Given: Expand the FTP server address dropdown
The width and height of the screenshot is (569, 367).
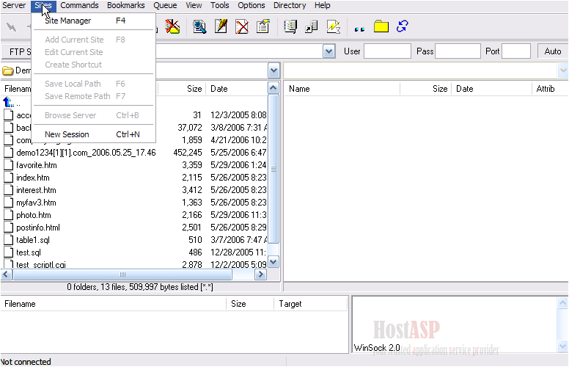Looking at the screenshot, I should pos(329,51).
